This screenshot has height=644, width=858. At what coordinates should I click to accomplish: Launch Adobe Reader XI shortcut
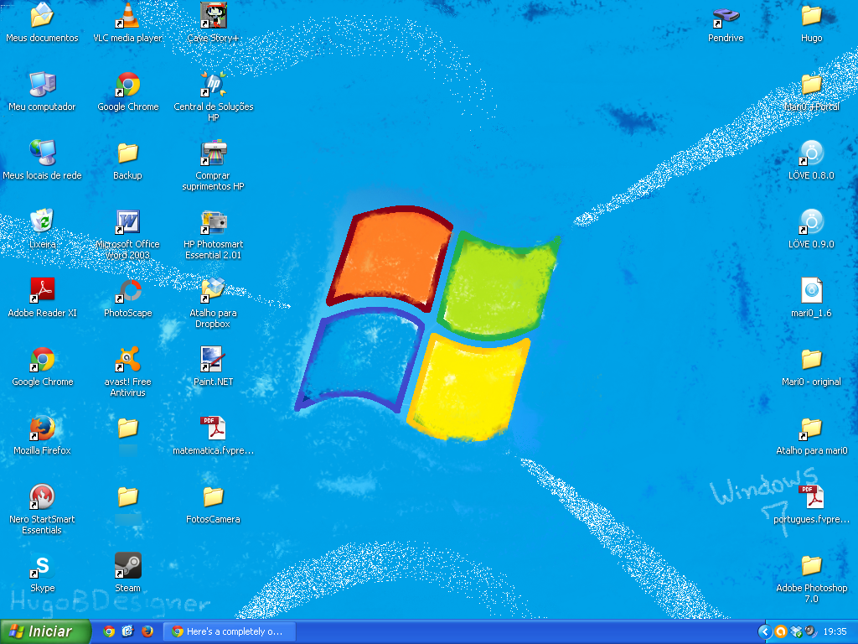(42, 291)
